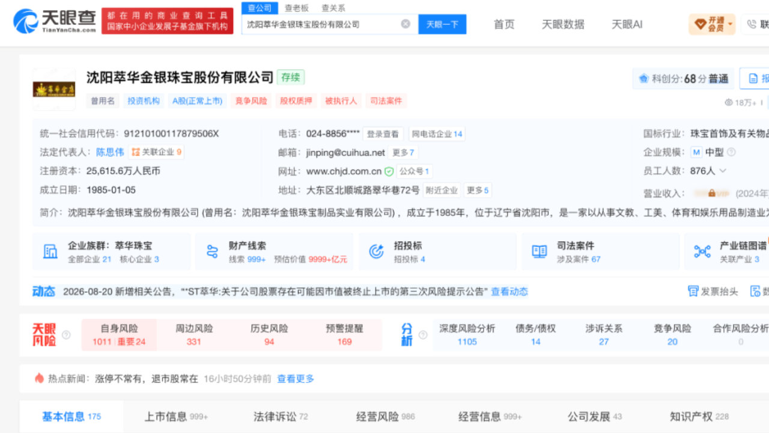The image size is (769, 433).
Task: Switch to the 法律诉讼 72 tab
Action: click(x=281, y=416)
